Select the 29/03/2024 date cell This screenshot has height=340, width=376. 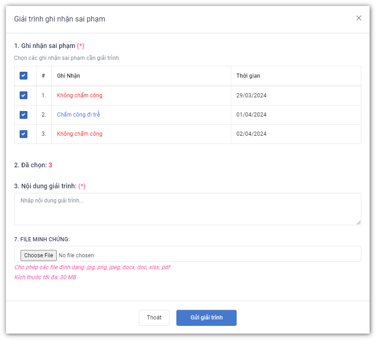click(251, 96)
